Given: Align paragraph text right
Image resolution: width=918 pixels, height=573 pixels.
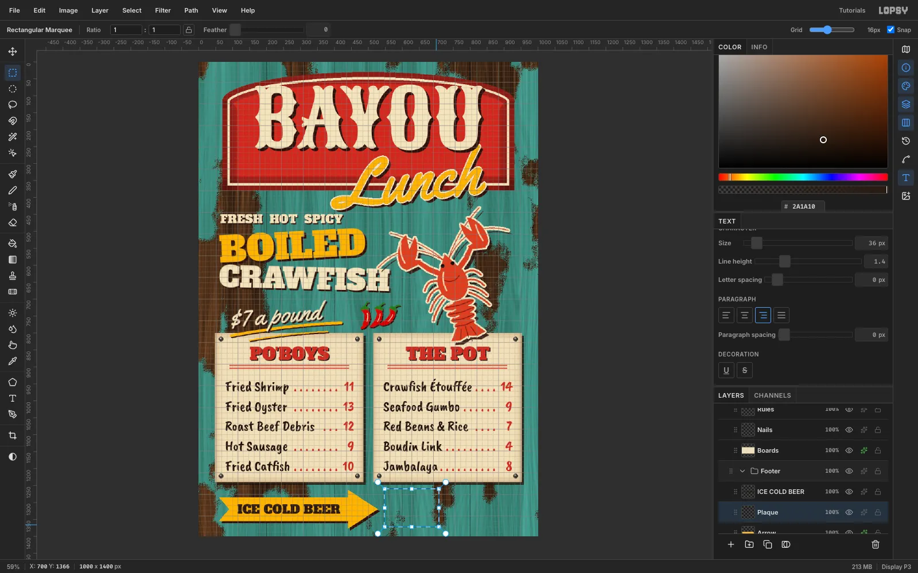Looking at the screenshot, I should (763, 315).
